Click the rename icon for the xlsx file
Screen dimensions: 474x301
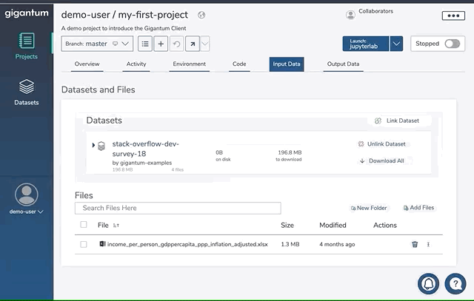(x=428, y=244)
